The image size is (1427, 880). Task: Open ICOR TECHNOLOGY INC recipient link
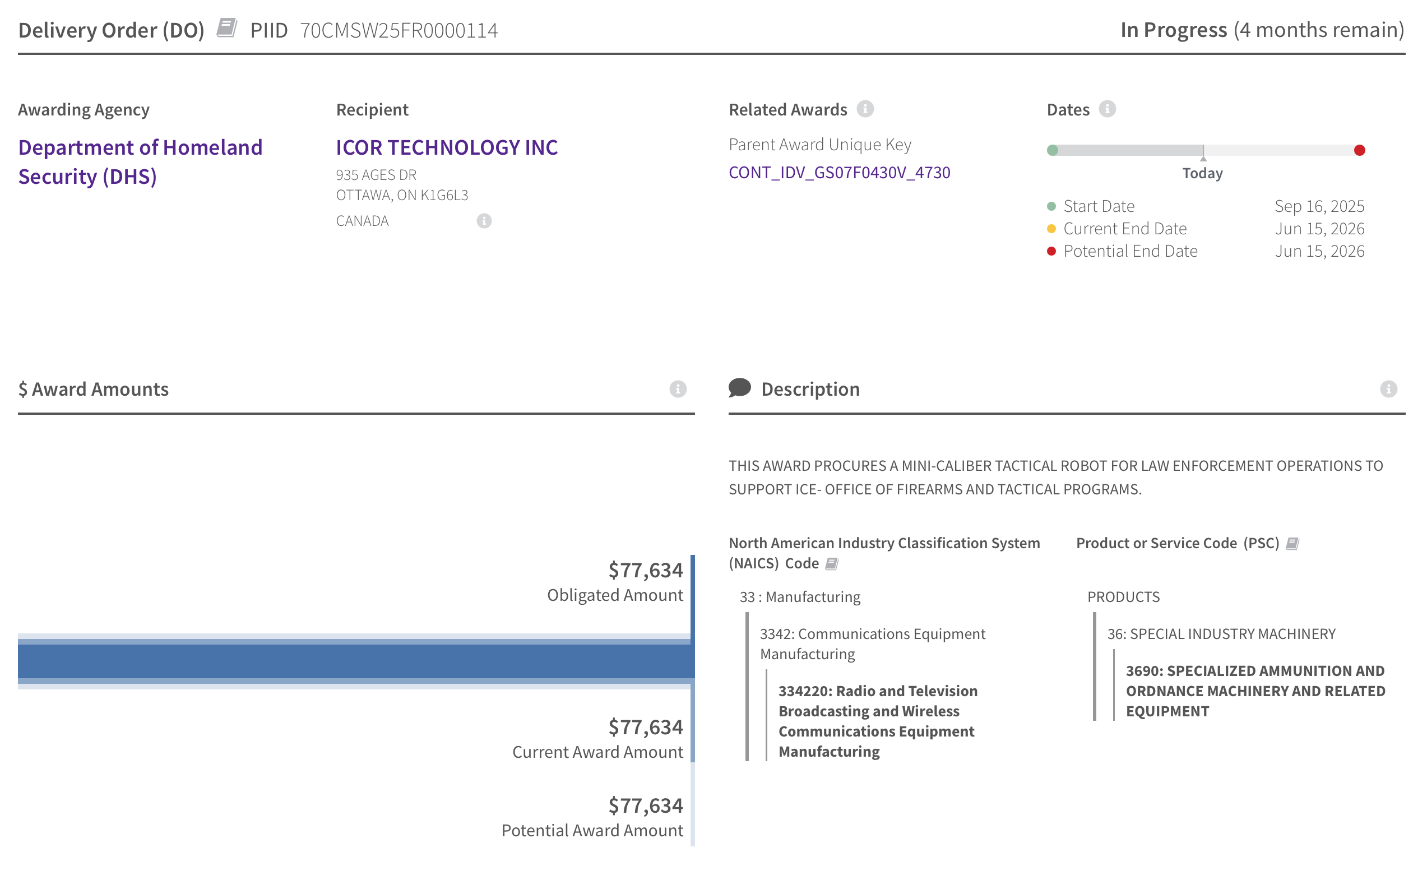point(446,147)
